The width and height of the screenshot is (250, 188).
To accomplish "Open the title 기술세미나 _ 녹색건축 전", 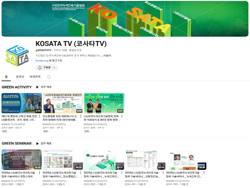I will (x=184, y=175).
